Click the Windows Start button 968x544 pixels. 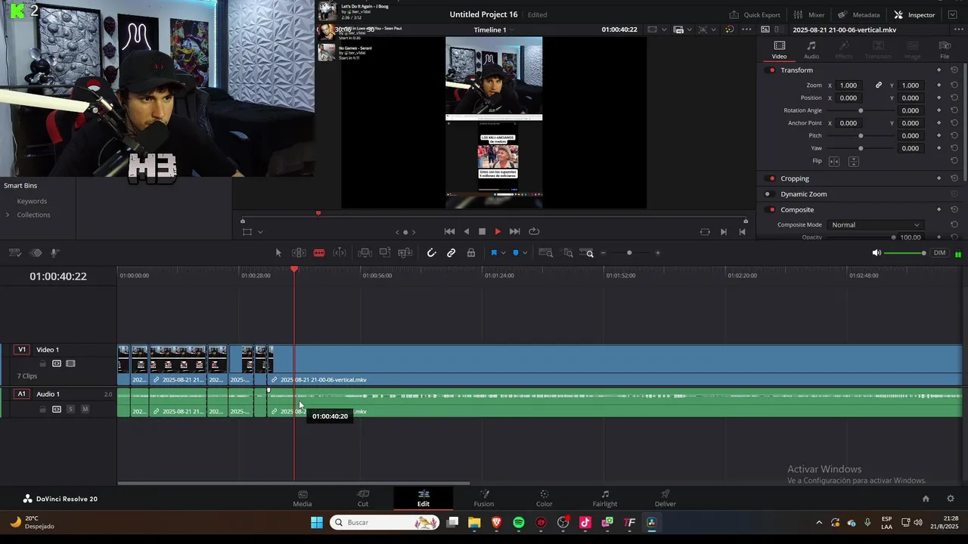(x=317, y=523)
